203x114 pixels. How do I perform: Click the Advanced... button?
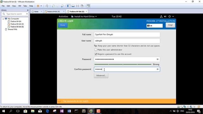click(101, 75)
